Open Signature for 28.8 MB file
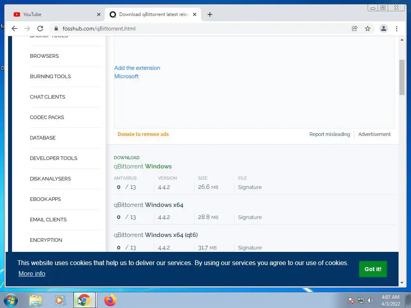Viewport: 411px width, 308px height. coord(250,217)
